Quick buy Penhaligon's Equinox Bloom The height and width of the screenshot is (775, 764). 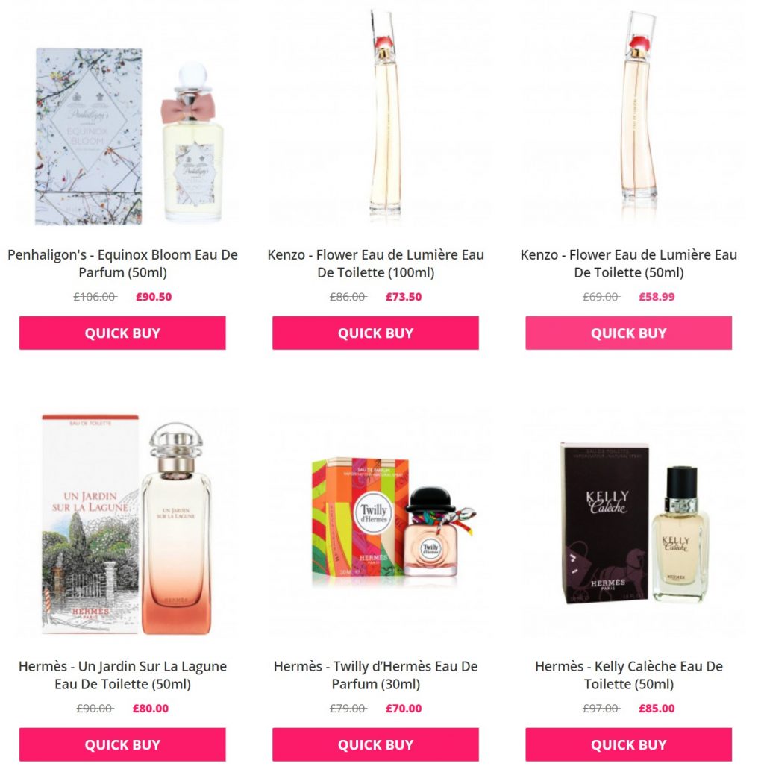[122, 333]
